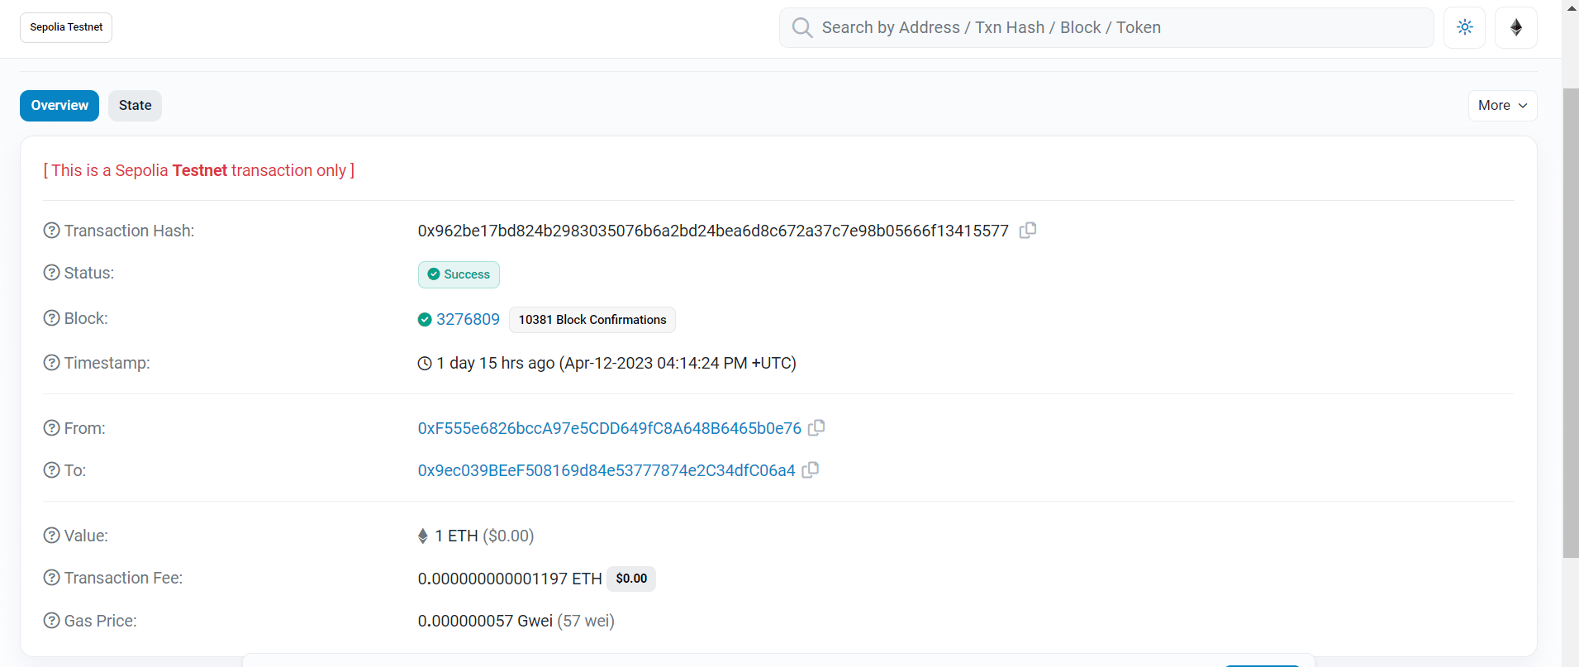Screen dimensions: 1579x667
Task: Click help icon beside Status
Action: tap(51, 273)
